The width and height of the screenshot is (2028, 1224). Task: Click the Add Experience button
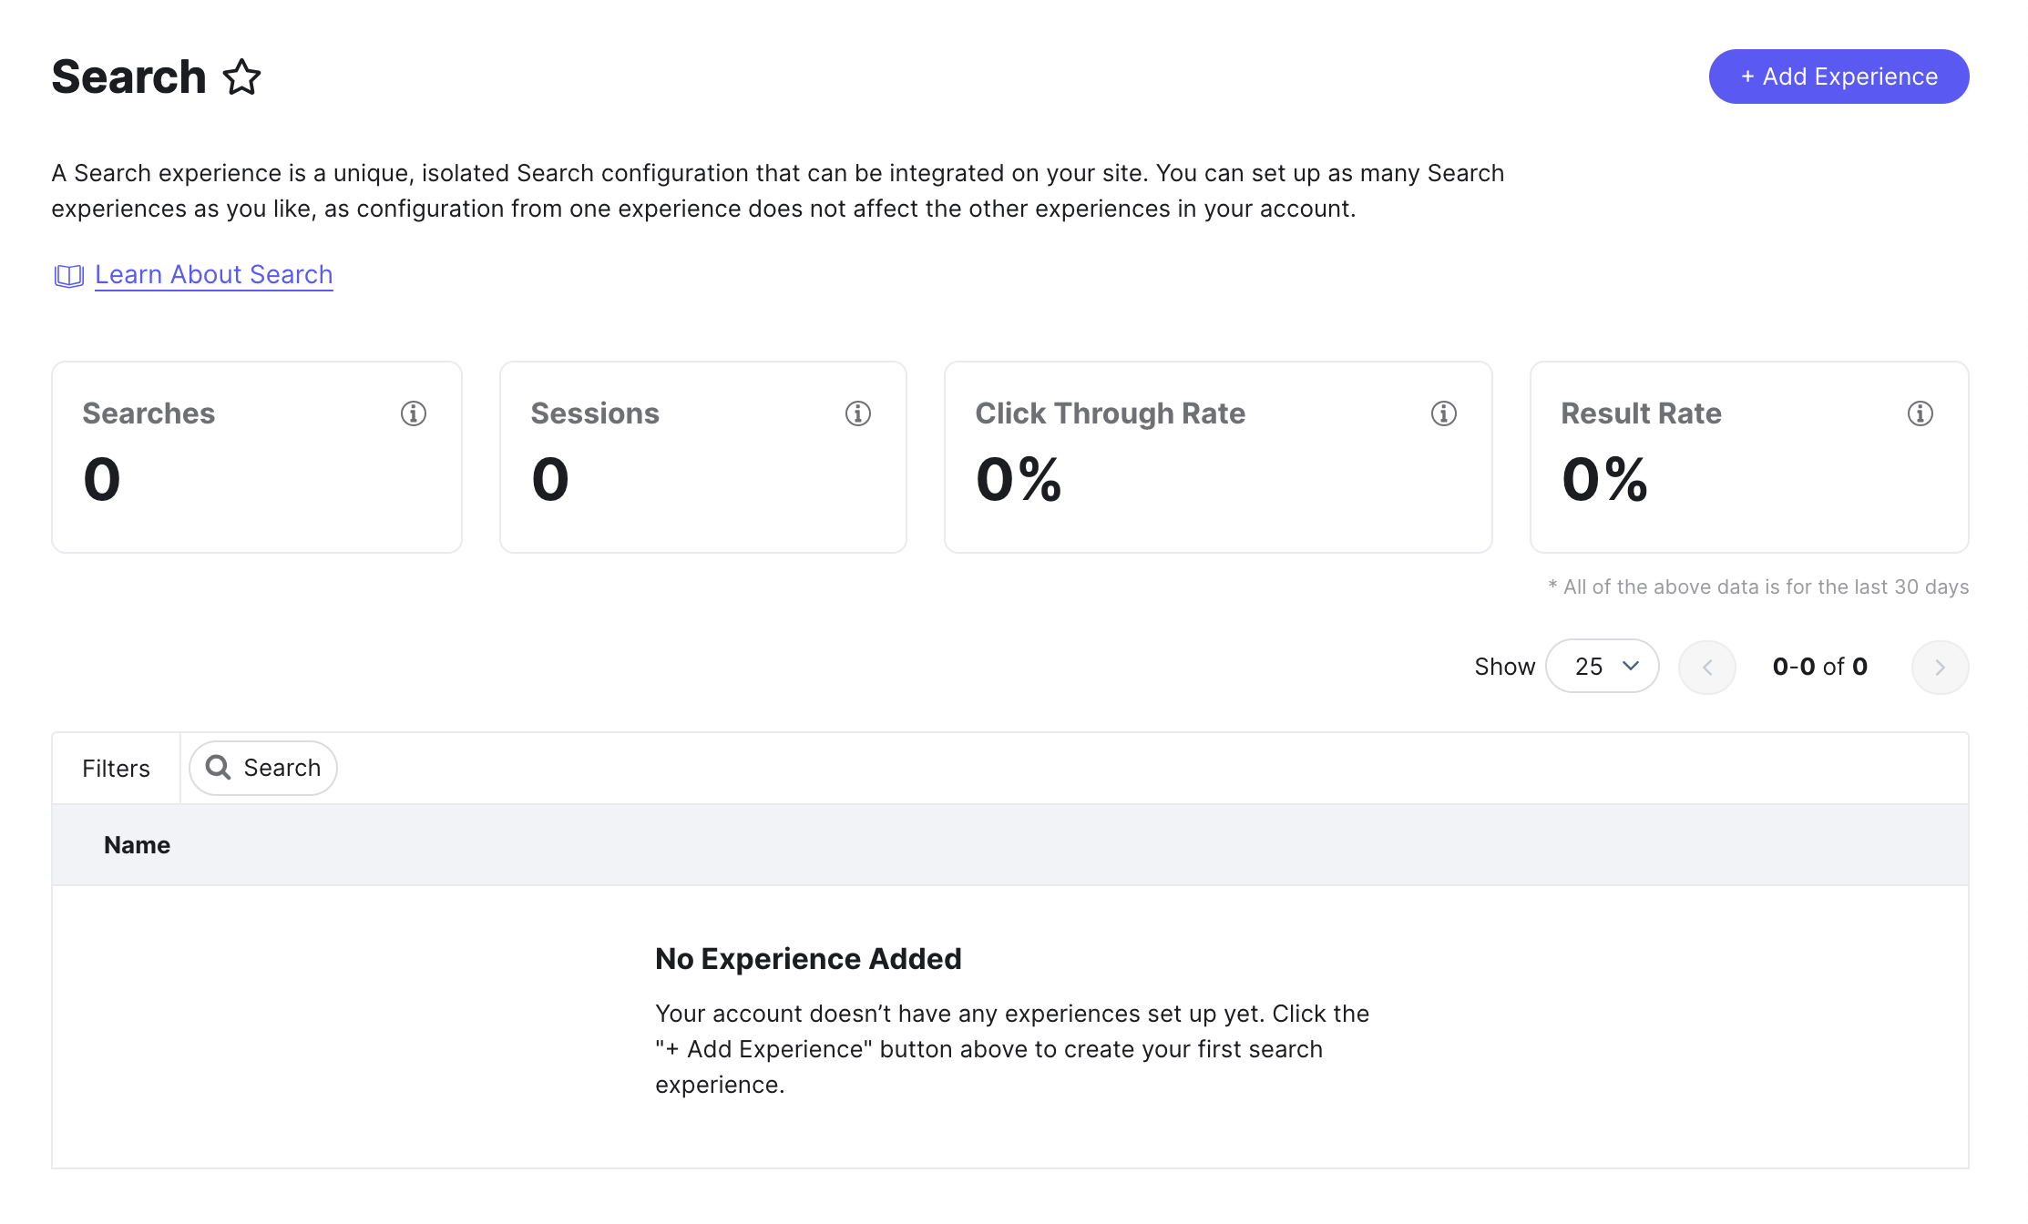(x=1839, y=76)
